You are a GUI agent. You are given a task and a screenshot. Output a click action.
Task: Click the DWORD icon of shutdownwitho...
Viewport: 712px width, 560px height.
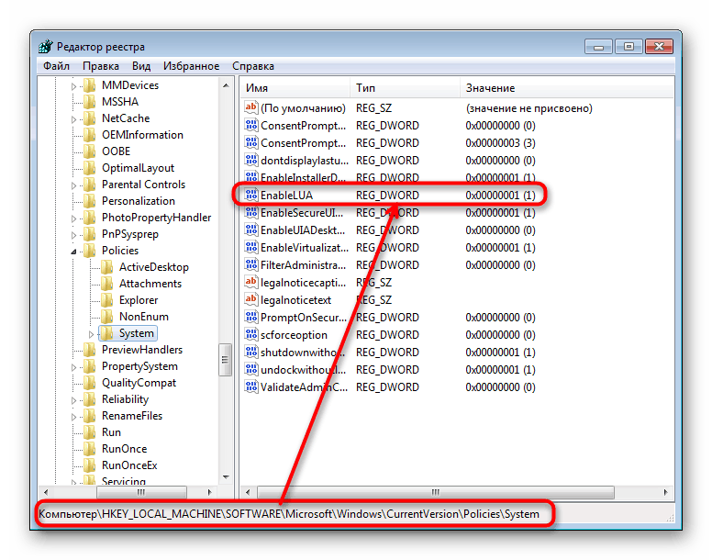[251, 352]
